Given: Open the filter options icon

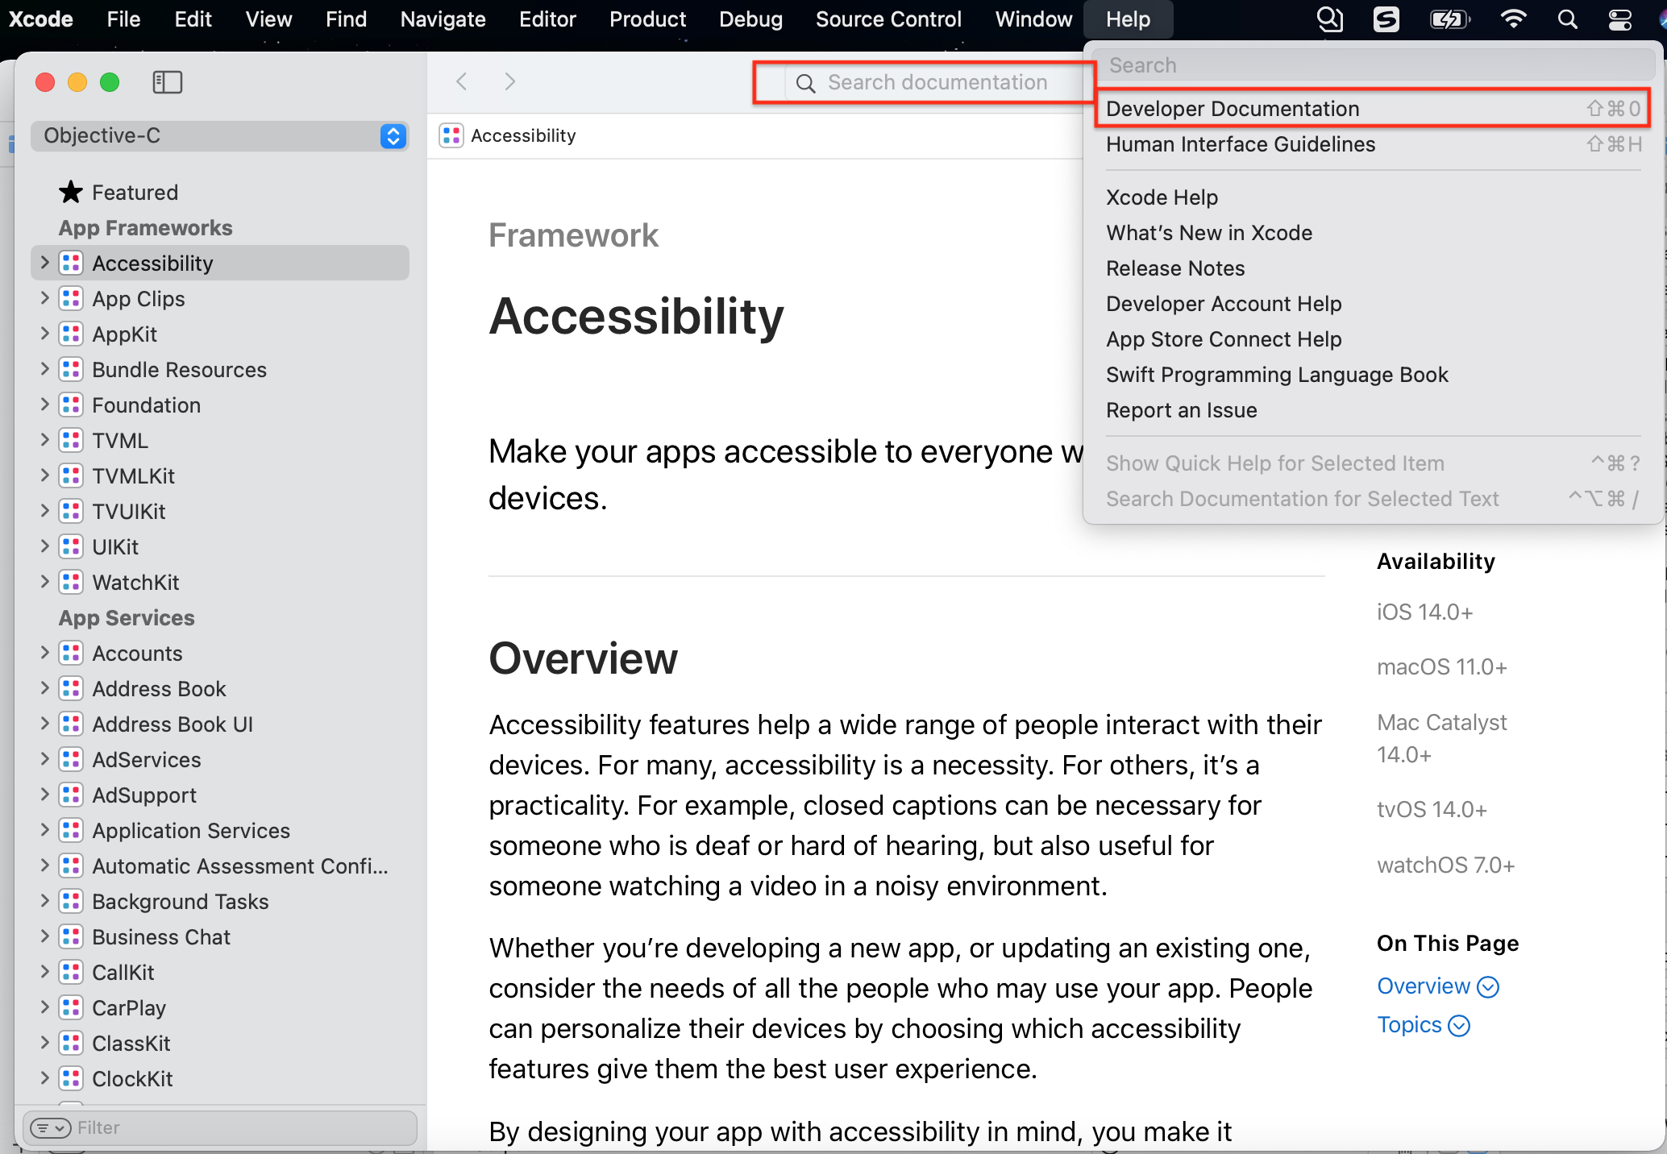Looking at the screenshot, I should 50,1128.
